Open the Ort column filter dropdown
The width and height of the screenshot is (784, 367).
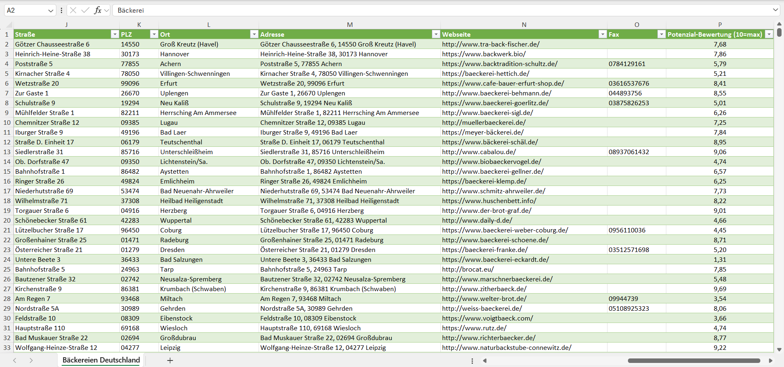click(254, 34)
